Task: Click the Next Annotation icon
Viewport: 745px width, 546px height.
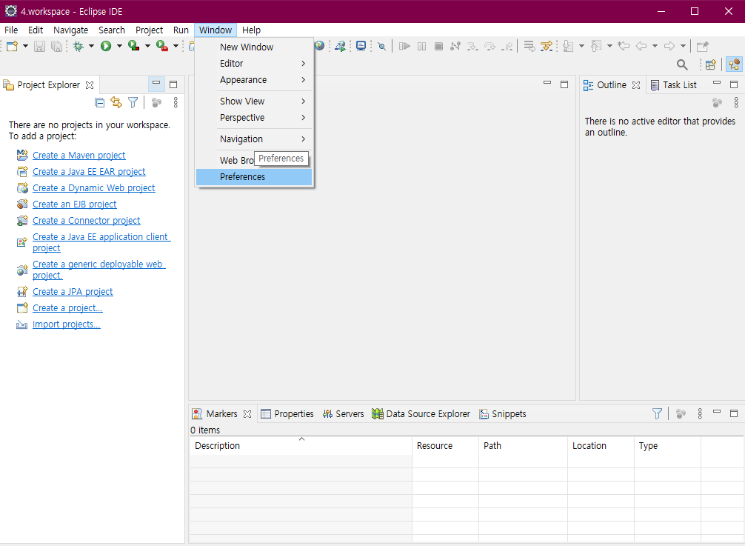Action: (x=568, y=46)
